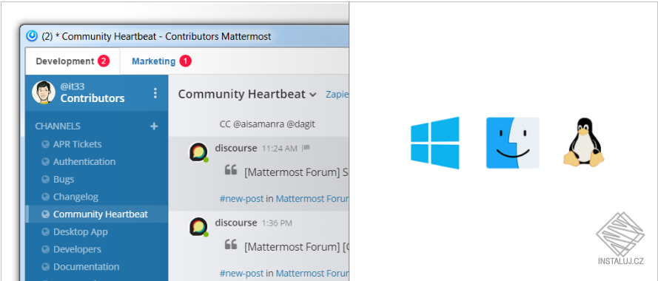Click the Linux Tux penguin icon
This screenshot has width=658, height=281.
(584, 143)
